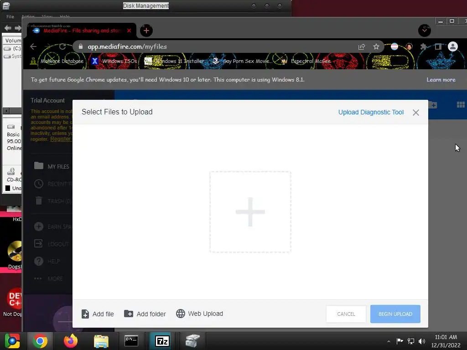Open Espectral McGee bookmark
Screen dimensions: 467x350
pos(306,61)
